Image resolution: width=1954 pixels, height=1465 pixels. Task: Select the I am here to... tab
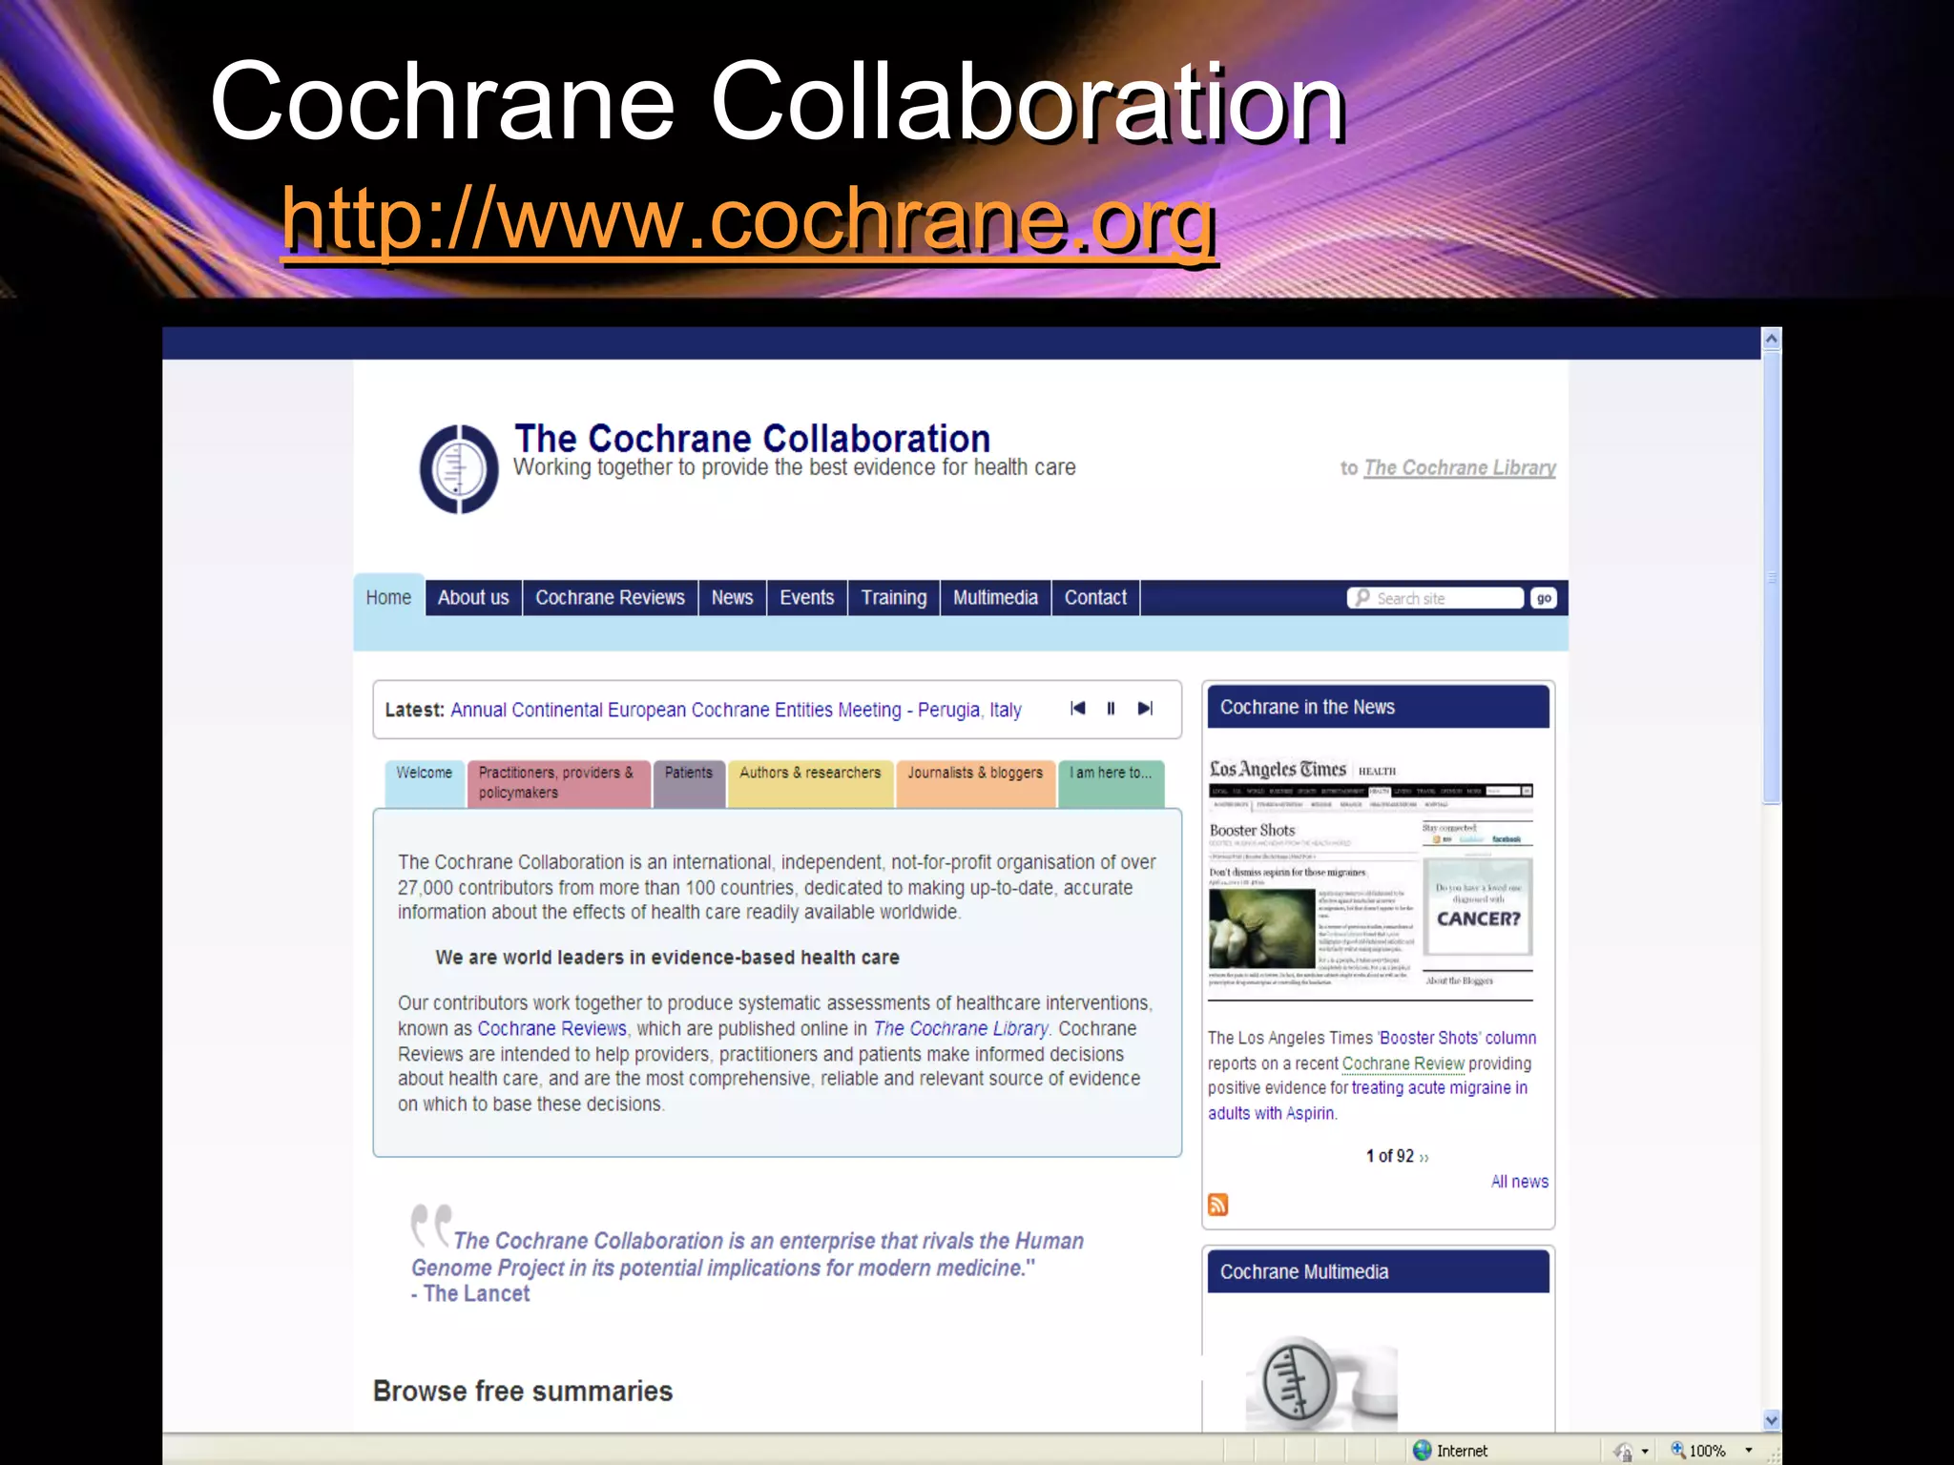point(1111,783)
